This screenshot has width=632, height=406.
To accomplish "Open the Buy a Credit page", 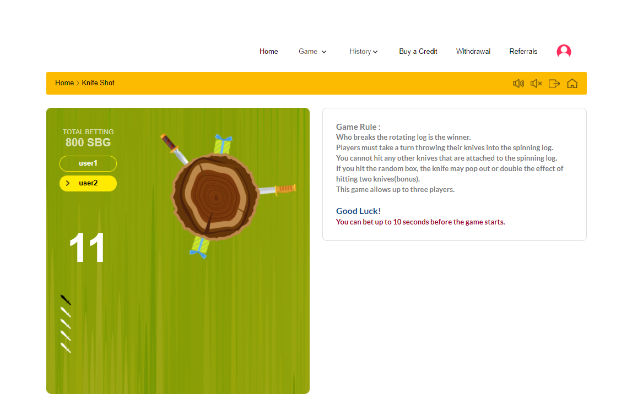I will (x=418, y=52).
